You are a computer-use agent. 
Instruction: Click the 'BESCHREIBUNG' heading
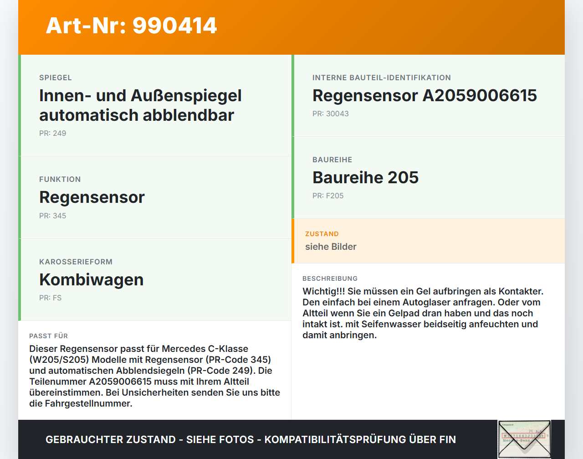click(x=330, y=278)
